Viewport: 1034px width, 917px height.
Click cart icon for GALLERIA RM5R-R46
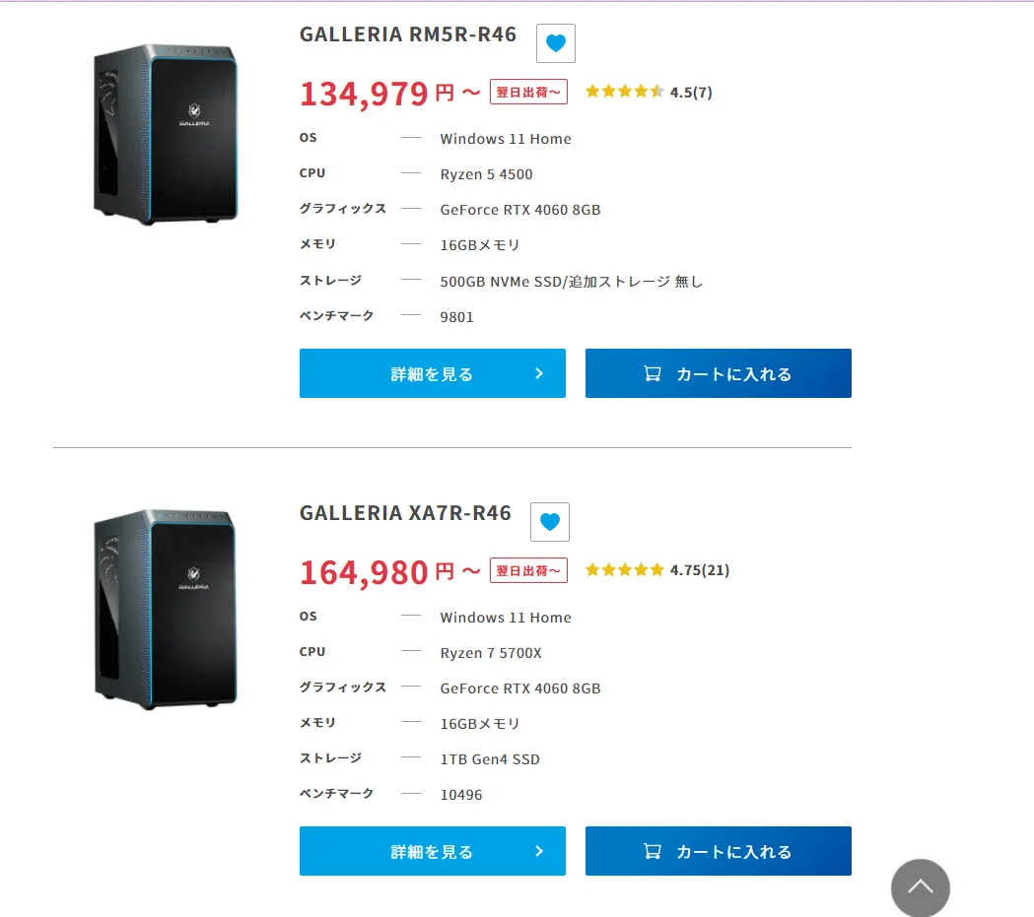(x=652, y=373)
